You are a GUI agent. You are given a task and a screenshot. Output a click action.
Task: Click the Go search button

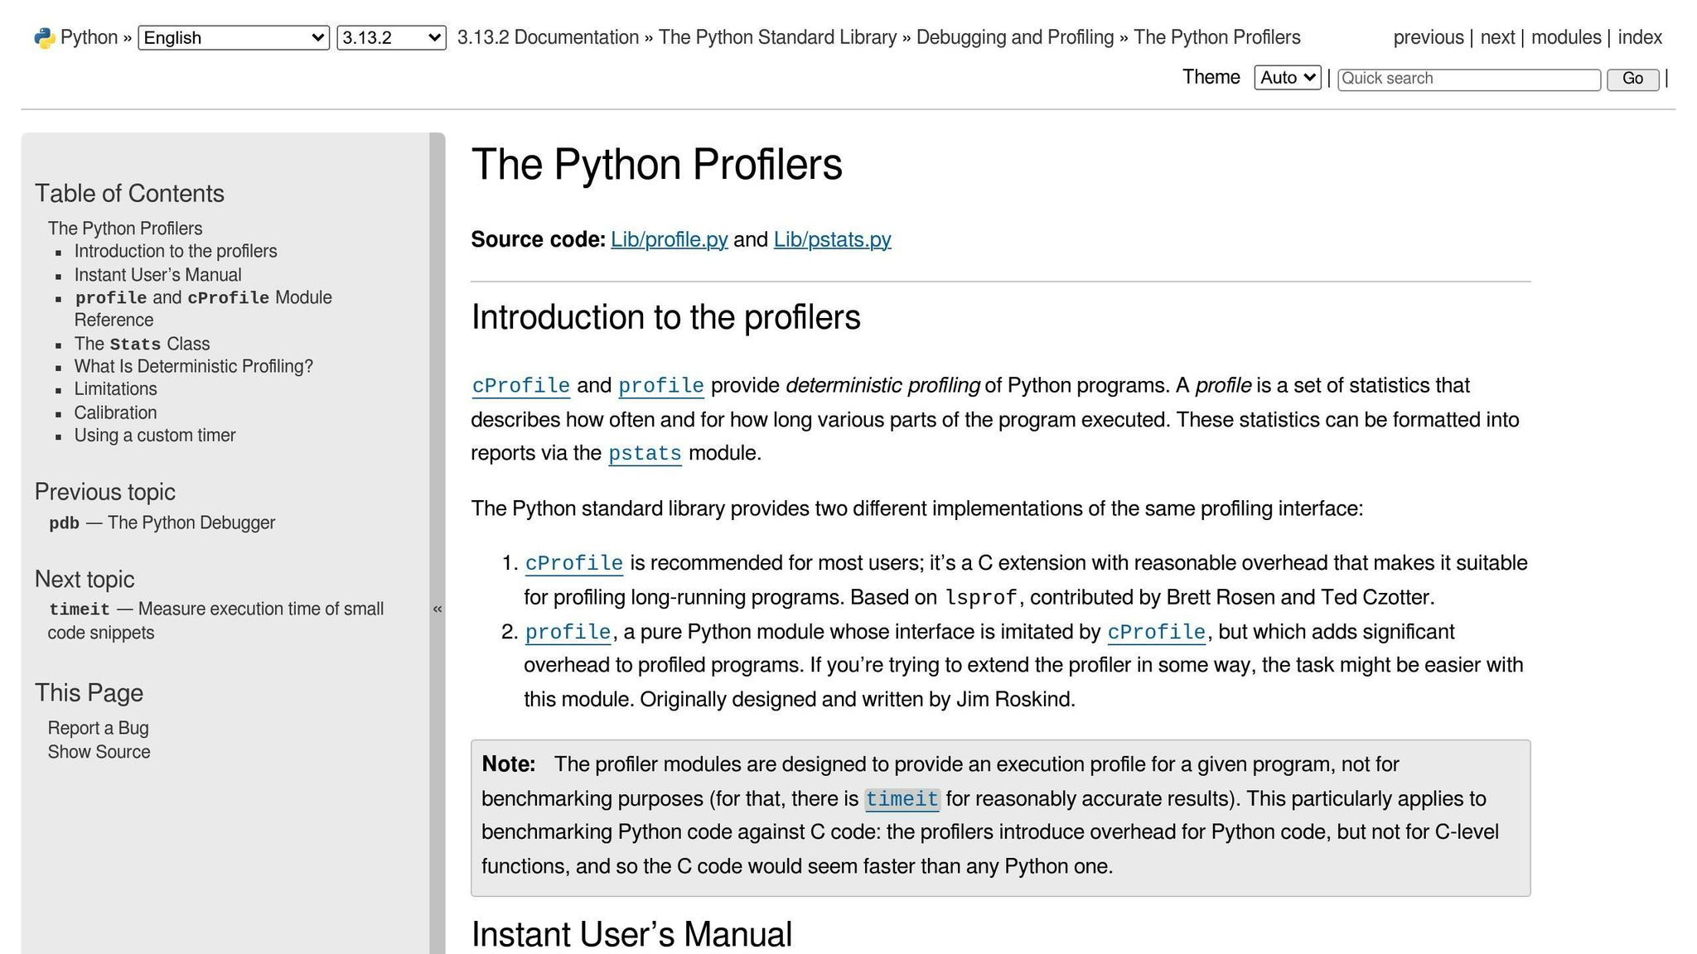pos(1632,79)
